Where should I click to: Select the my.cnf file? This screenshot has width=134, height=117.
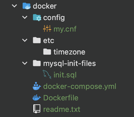point(65,29)
